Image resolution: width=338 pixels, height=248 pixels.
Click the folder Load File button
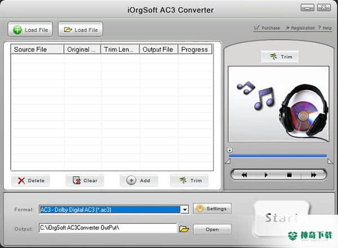[81, 29]
